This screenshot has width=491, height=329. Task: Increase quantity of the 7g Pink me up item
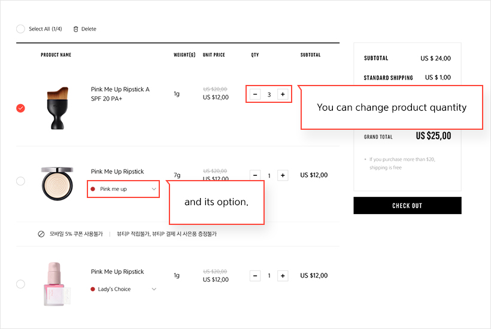(x=283, y=175)
